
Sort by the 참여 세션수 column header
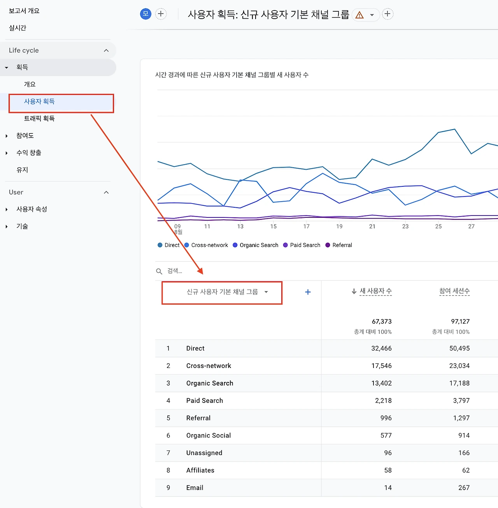pyautogui.click(x=454, y=291)
